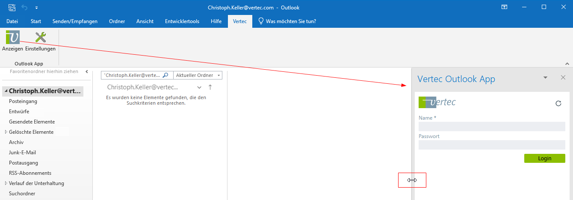Select the Posteingang folder

pyautogui.click(x=23, y=101)
